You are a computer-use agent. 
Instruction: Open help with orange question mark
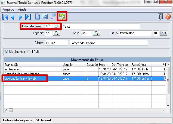coord(168,17)
